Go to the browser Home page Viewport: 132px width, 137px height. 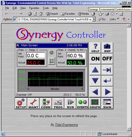[41, 14]
